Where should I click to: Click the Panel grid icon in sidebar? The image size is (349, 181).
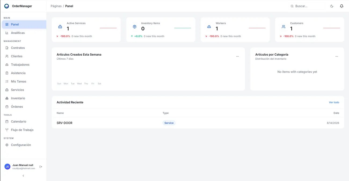coord(7,24)
